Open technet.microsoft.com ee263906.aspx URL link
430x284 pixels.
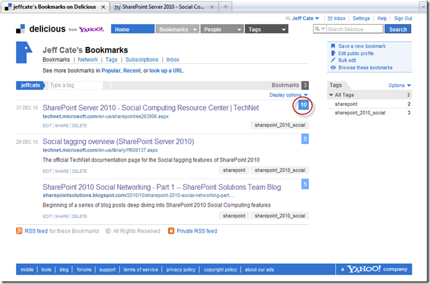[x=106, y=116]
